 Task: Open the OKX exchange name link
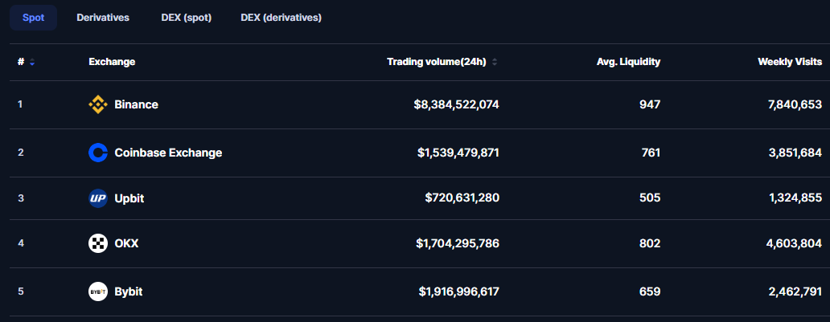126,243
